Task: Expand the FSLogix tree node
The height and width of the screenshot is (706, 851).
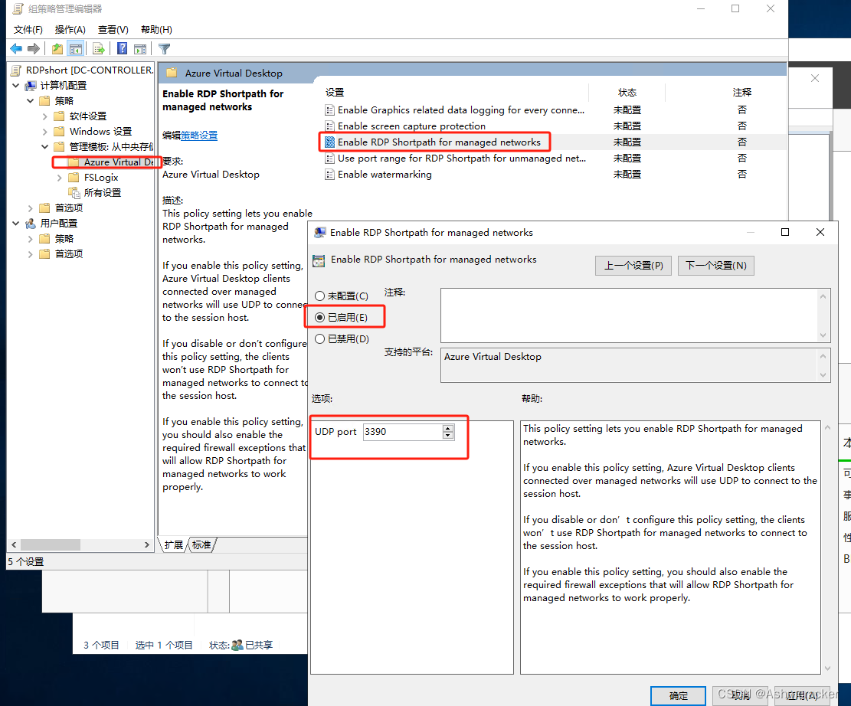Action: (60, 178)
